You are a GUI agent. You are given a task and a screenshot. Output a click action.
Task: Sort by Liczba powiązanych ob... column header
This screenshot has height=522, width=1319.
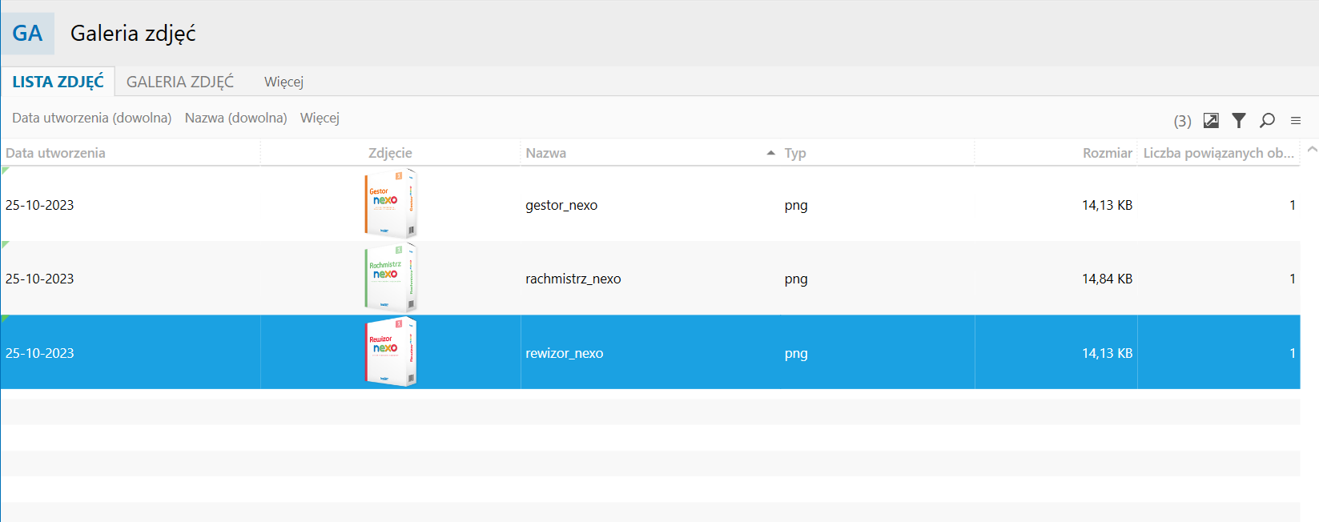(x=1218, y=153)
